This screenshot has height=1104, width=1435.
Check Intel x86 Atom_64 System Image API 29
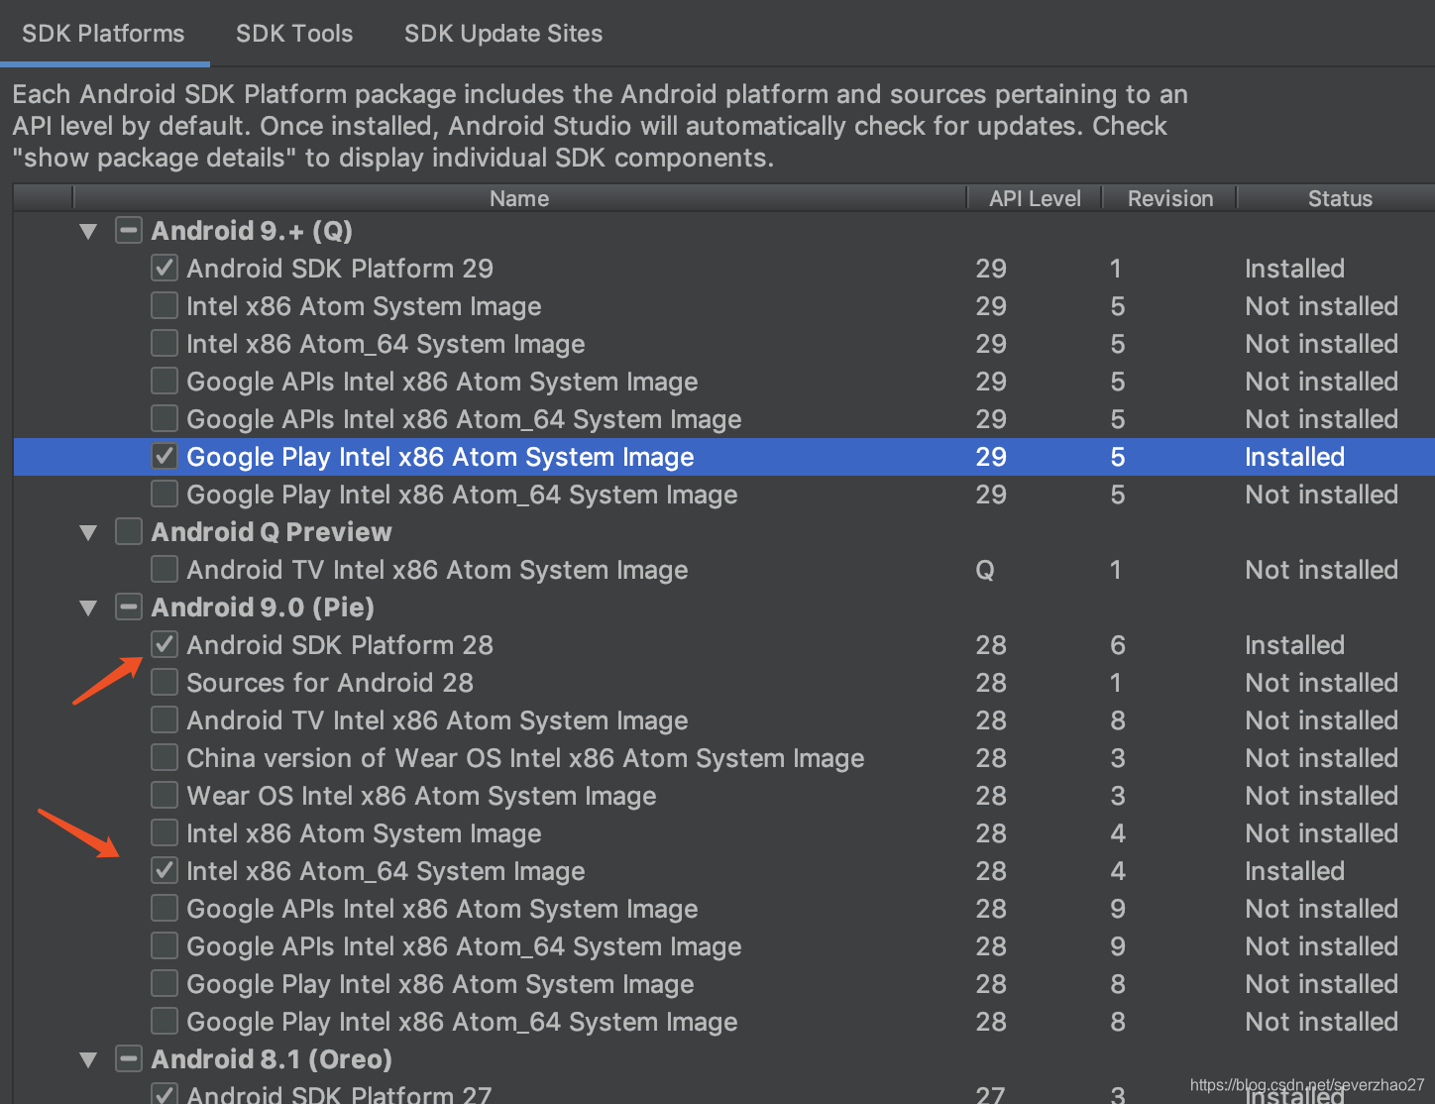pyautogui.click(x=165, y=344)
